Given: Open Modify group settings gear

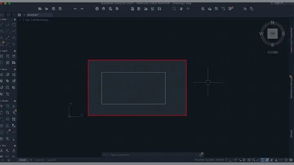Looking at the screenshot, I should (15, 101).
